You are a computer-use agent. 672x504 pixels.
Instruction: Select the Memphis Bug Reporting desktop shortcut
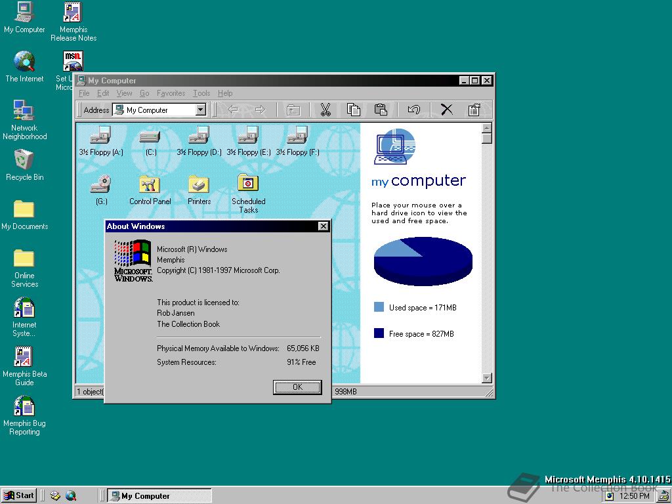coord(24,415)
